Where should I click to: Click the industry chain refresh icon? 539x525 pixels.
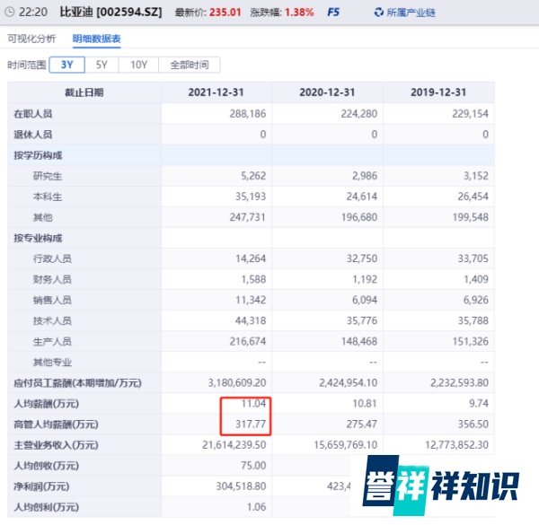pos(378,13)
